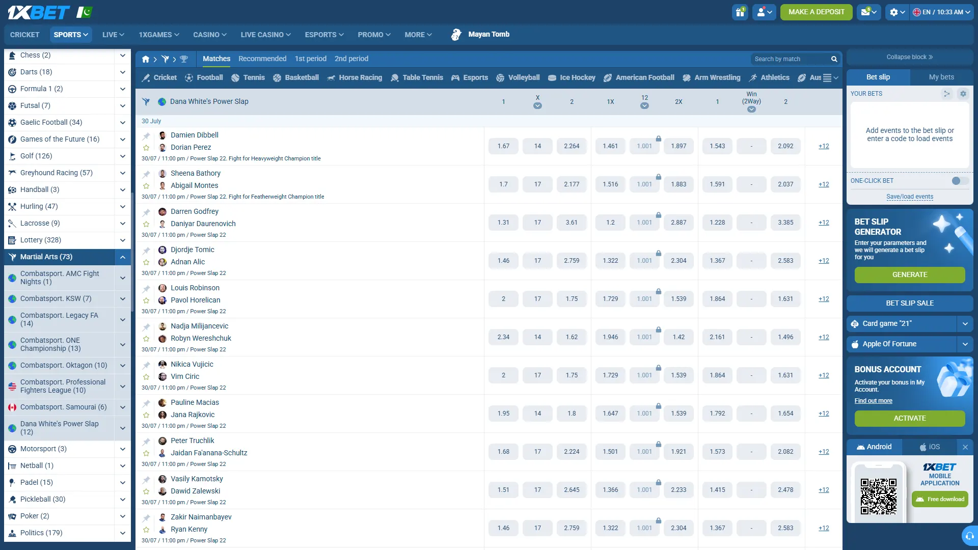
Task: Open the SPORTS menu
Action: pyautogui.click(x=71, y=35)
